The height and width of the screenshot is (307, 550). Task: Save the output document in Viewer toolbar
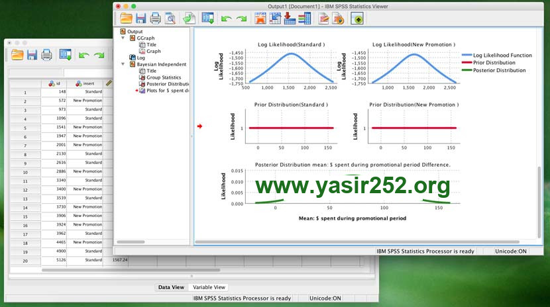point(140,19)
